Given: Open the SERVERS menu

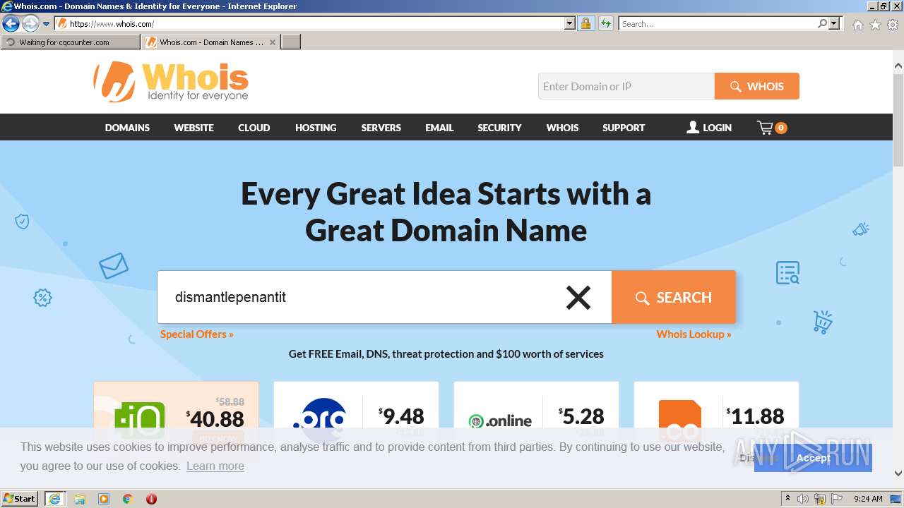Looking at the screenshot, I should pos(381,128).
